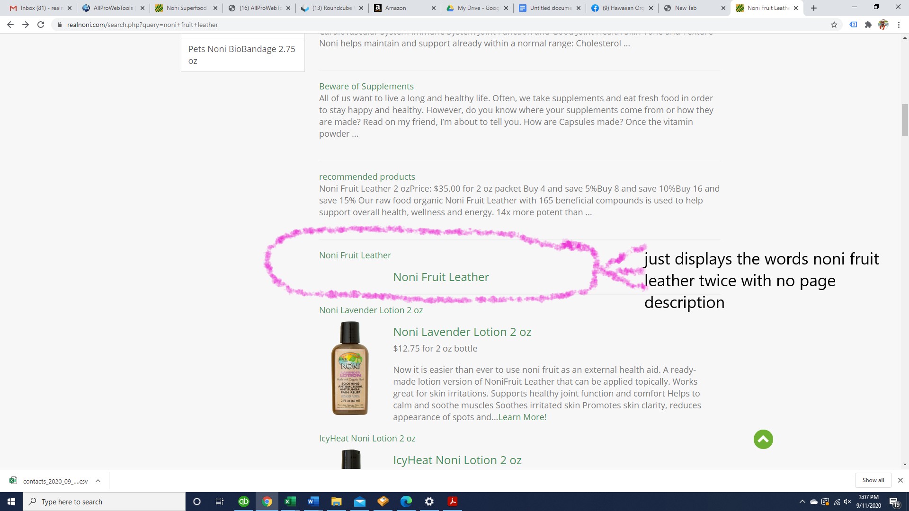The width and height of the screenshot is (909, 511).
Task: Switch to Noni Superfood tab
Action: click(x=186, y=8)
